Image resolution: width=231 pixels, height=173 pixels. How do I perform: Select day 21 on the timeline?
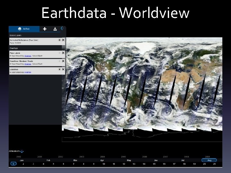[x=214, y=164]
